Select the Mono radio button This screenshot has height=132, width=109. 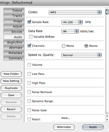pos(64,46)
